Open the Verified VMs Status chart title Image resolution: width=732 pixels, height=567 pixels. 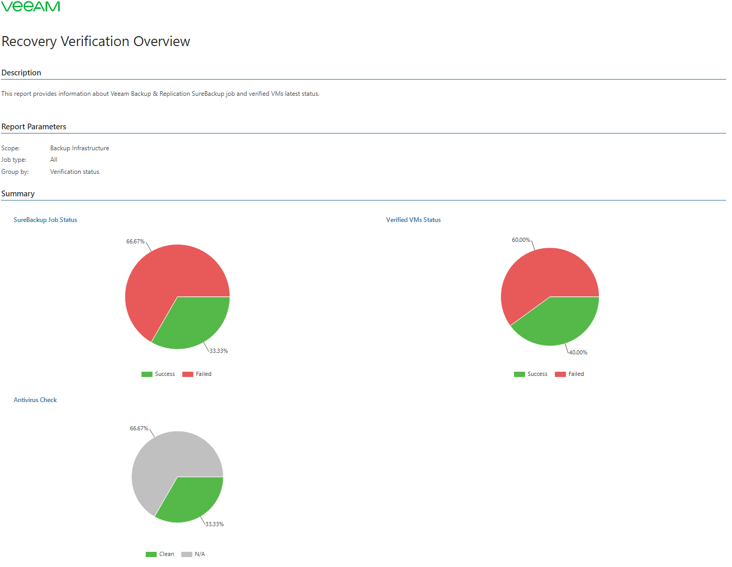pos(413,220)
